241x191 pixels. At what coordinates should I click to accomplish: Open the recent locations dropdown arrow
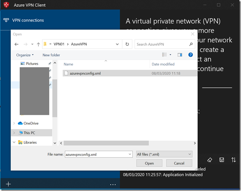coord(32,44)
